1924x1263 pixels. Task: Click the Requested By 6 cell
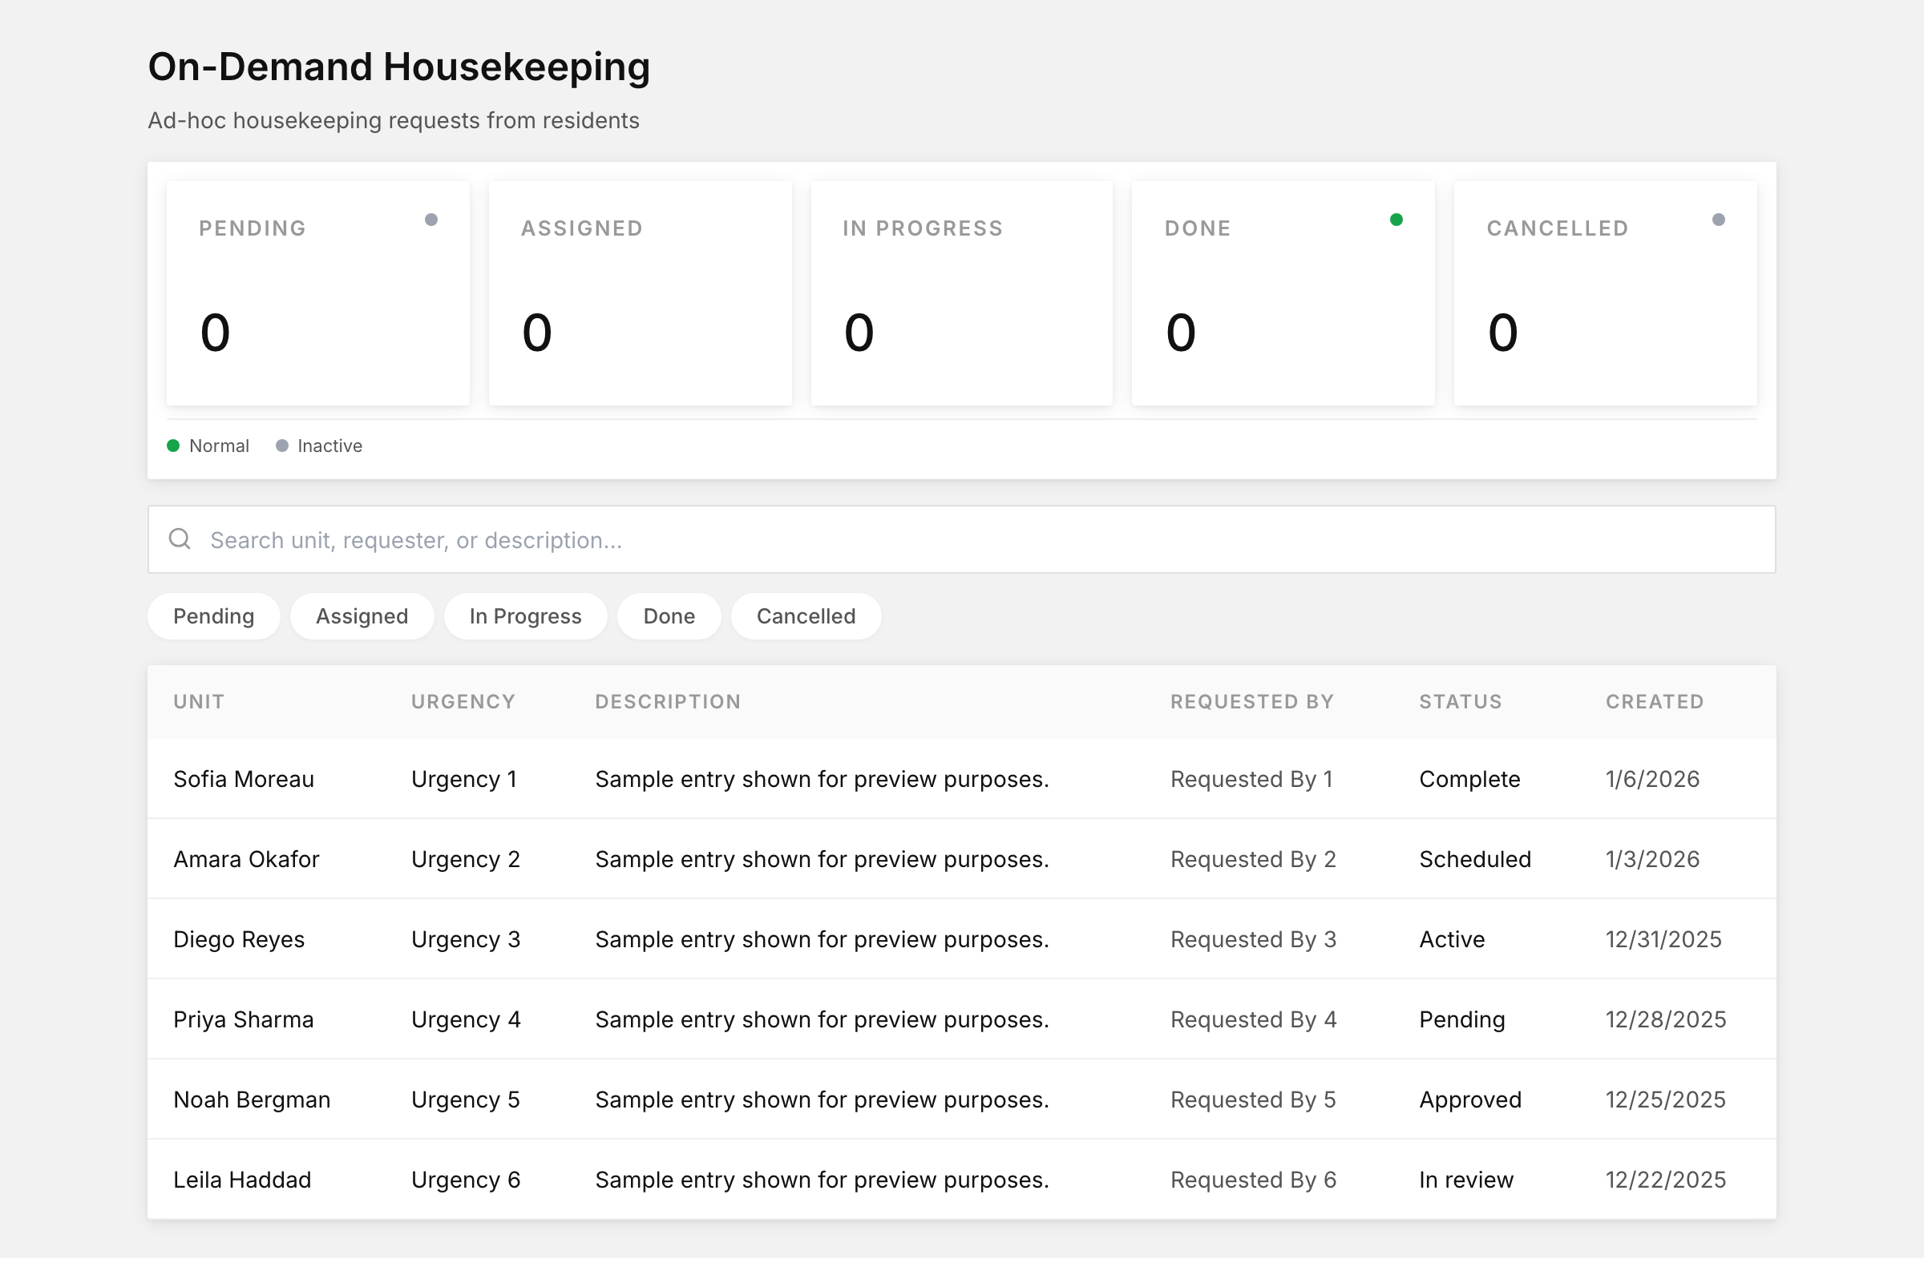(x=1255, y=1181)
